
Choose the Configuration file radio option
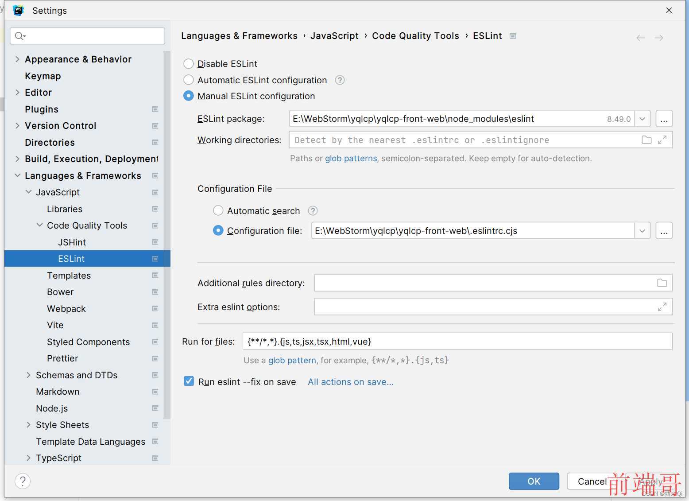coord(218,230)
